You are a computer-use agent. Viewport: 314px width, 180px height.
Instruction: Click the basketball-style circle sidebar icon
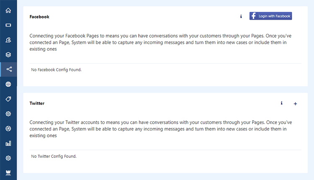[8, 129]
